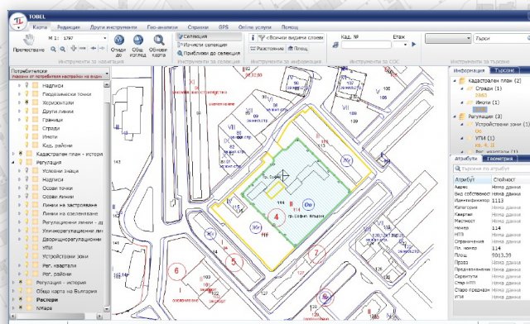530x324 pixels.
Task: Click the layer panel horizontal scrollbar
Action: (57, 317)
